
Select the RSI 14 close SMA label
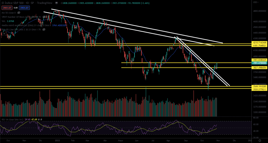(x=13, y=119)
